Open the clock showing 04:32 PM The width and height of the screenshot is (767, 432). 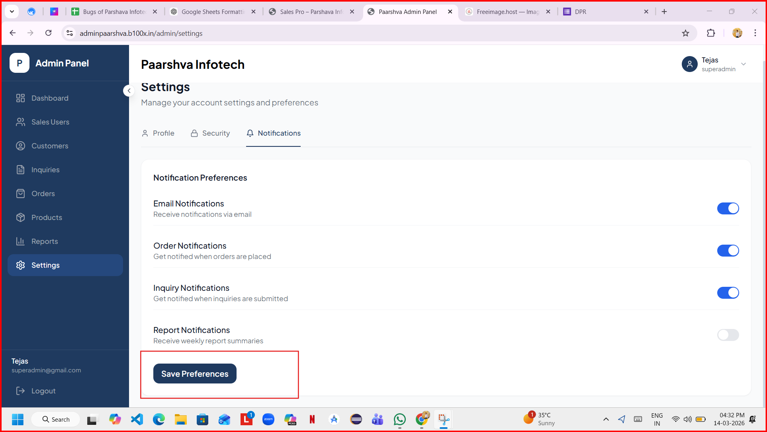[x=729, y=419]
